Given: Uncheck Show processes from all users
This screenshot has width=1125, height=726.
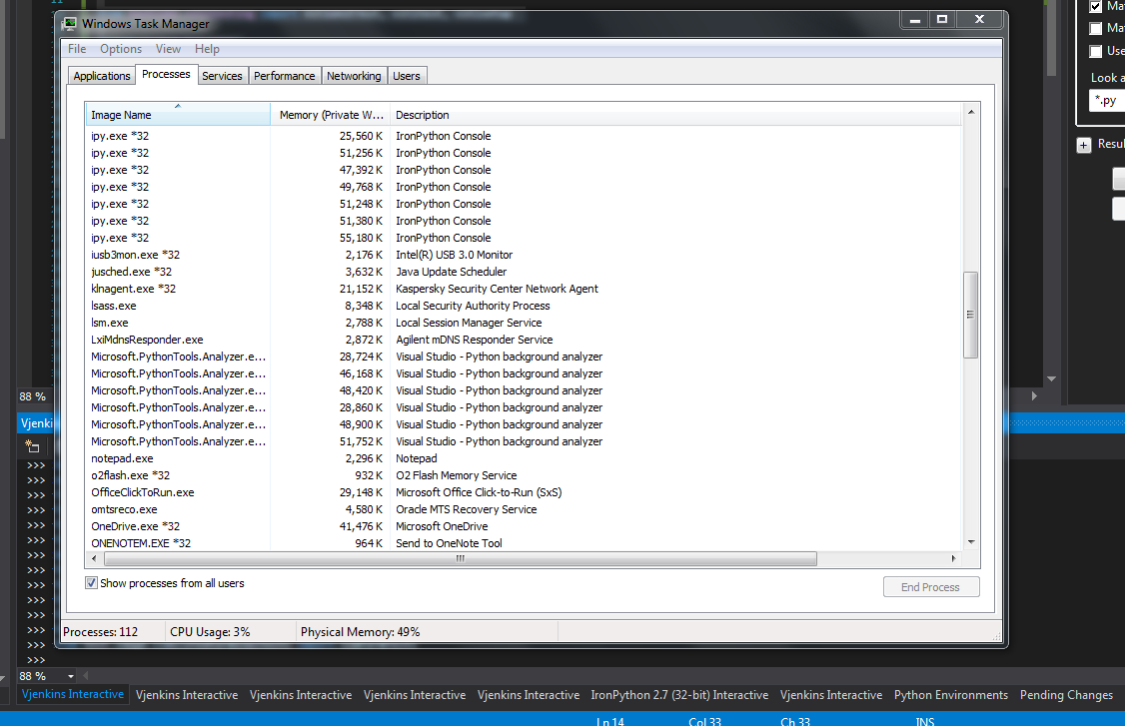Looking at the screenshot, I should [x=91, y=582].
